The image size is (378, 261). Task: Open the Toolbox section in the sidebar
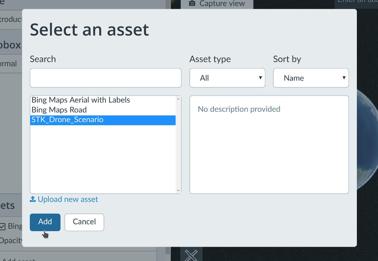11,45
